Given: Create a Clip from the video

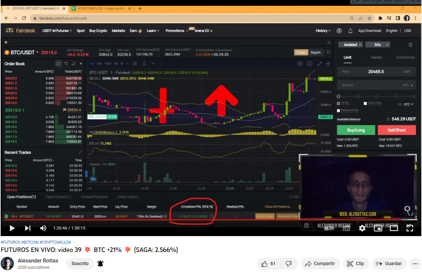Looking at the screenshot, I should pyautogui.click(x=356, y=263).
